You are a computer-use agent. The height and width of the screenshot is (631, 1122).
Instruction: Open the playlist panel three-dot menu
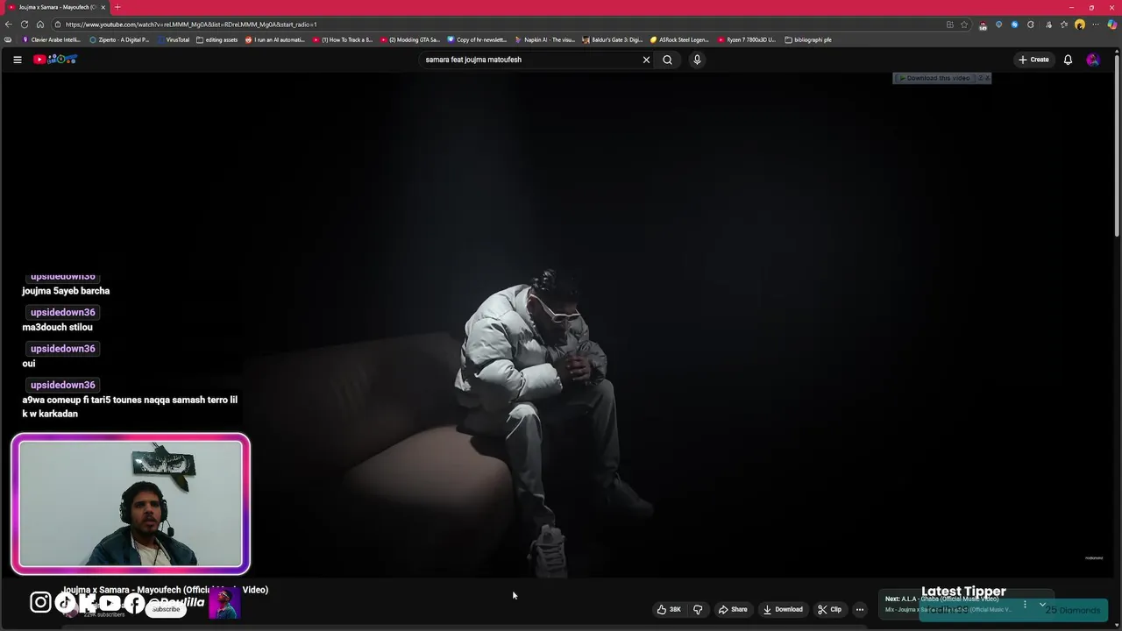point(1025,604)
